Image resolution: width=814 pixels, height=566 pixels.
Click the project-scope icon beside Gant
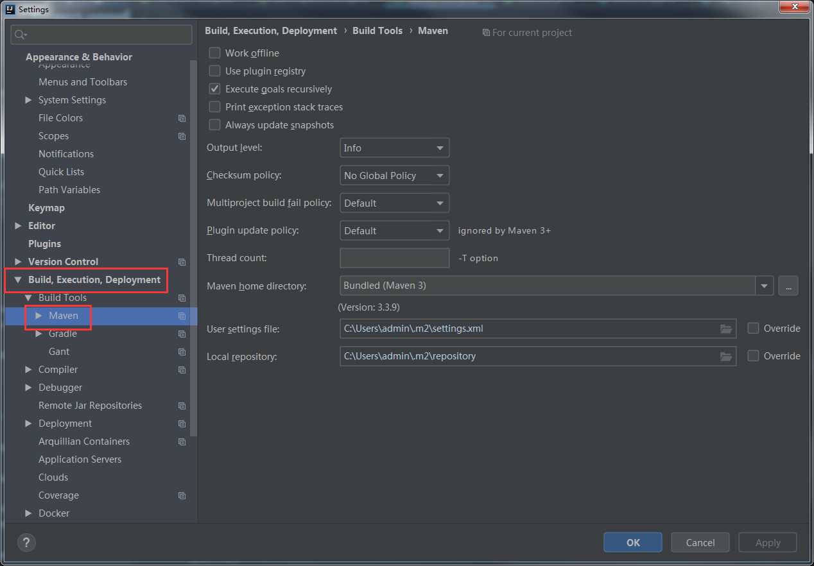pos(182,352)
